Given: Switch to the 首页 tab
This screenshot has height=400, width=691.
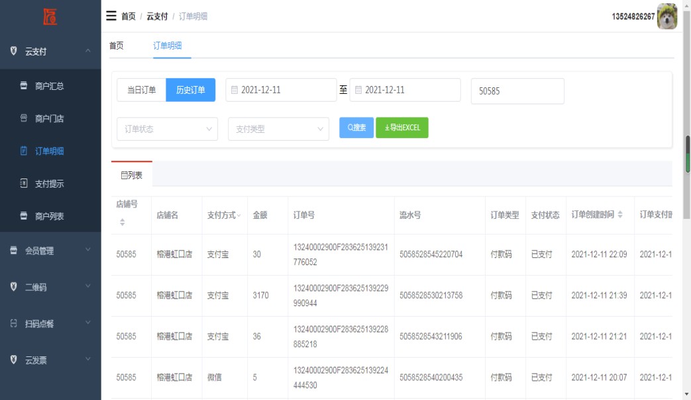Looking at the screenshot, I should click(x=116, y=46).
